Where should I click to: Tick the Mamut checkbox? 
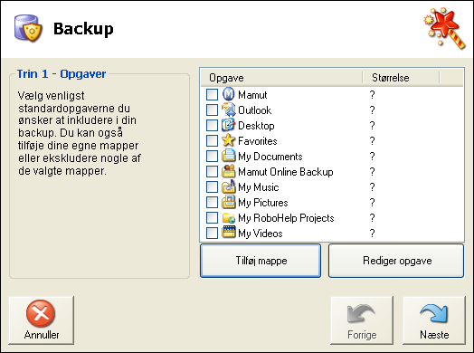click(x=212, y=94)
